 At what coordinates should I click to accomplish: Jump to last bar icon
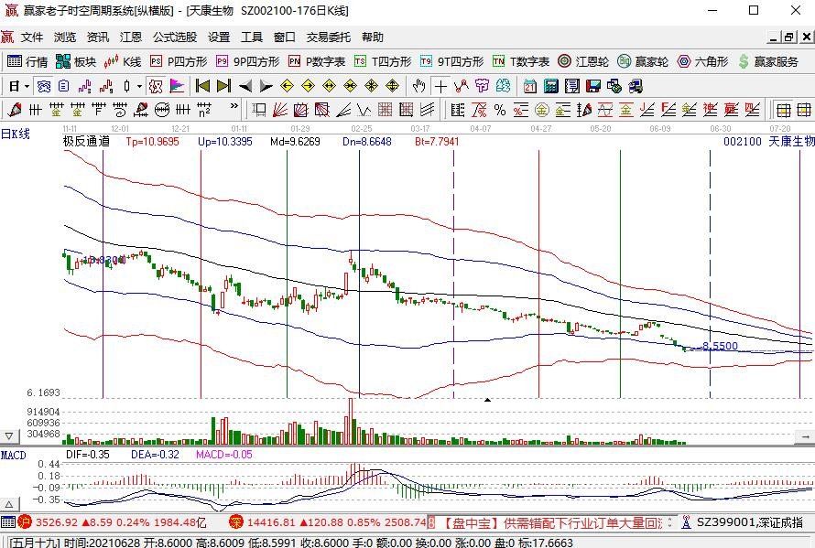[x=223, y=86]
